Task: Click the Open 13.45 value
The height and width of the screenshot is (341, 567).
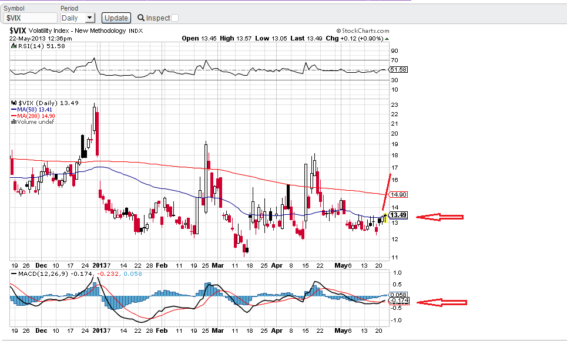Action: 199,38
